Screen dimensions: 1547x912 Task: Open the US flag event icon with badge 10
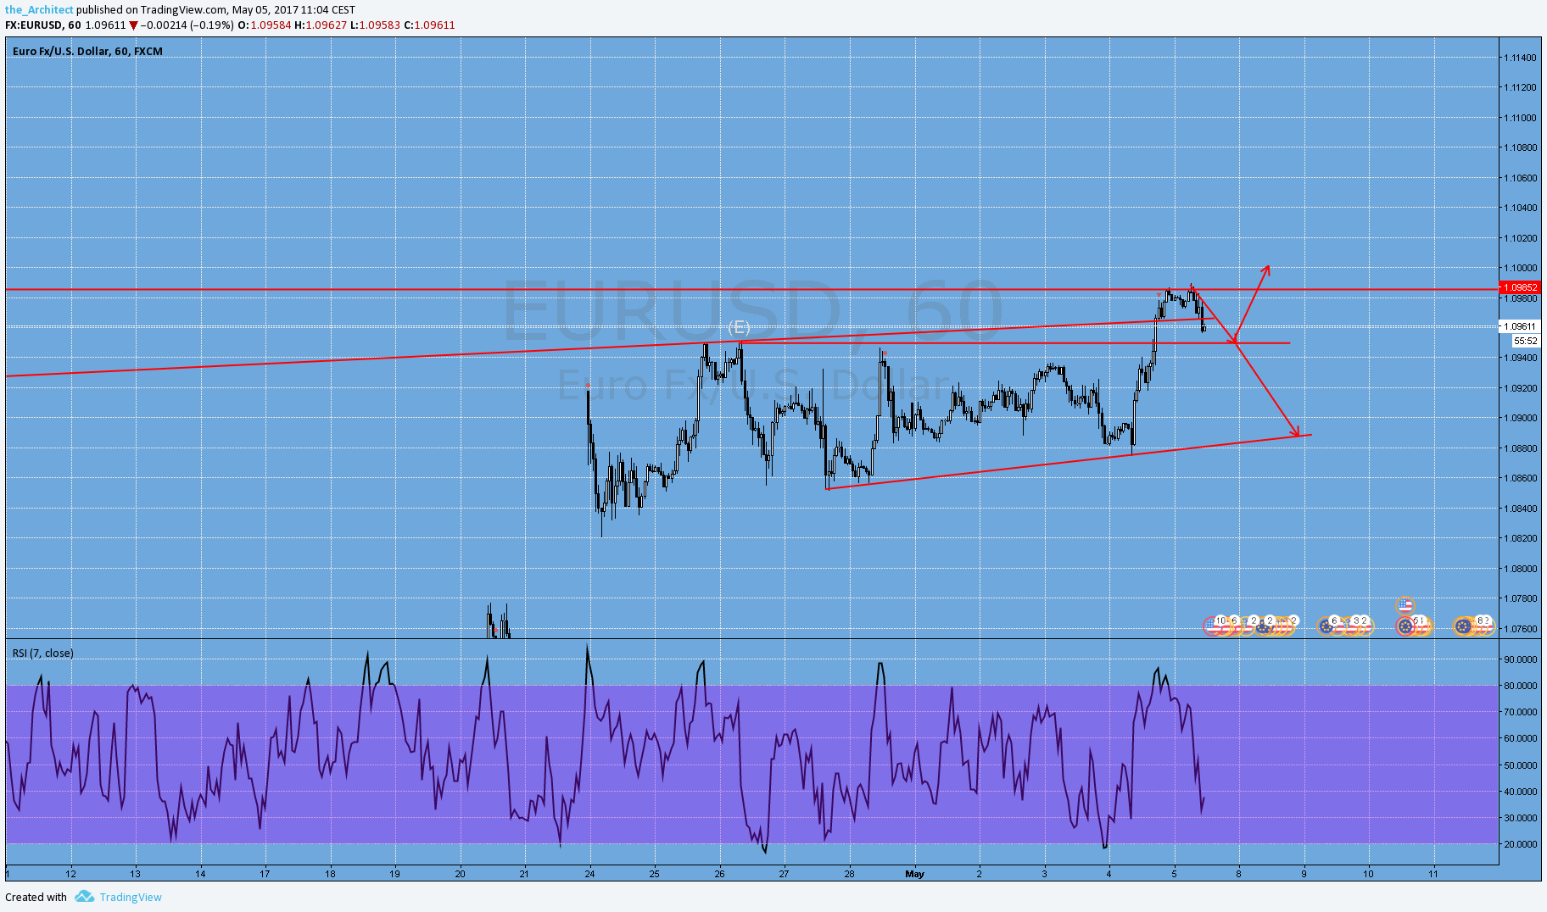(x=1215, y=626)
